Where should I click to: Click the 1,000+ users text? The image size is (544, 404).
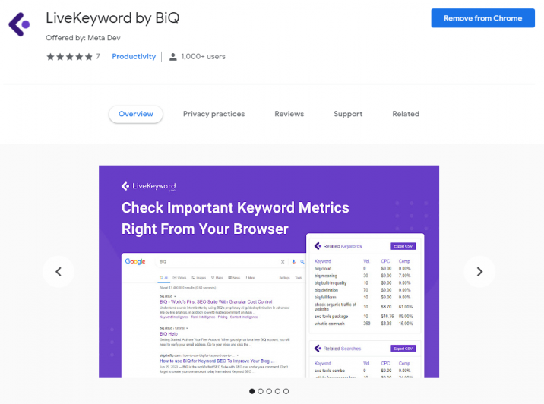tap(203, 56)
